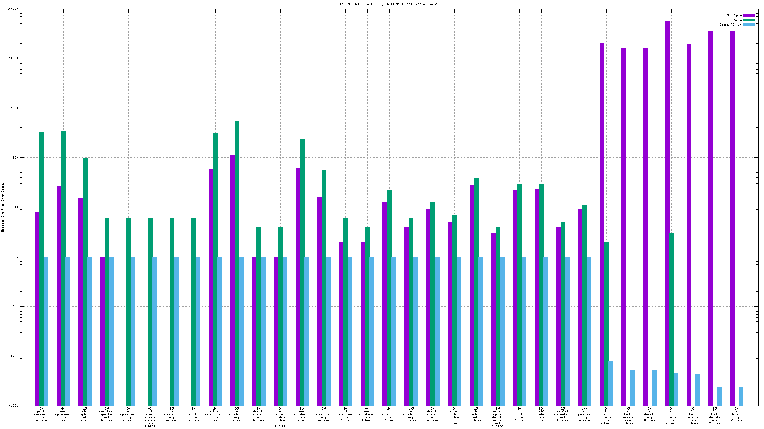Click the recent.spam.dnsbl.sorbs.net 5 hops label
Image resolution: width=764 pixels, height=429 pixels.
click(497, 417)
